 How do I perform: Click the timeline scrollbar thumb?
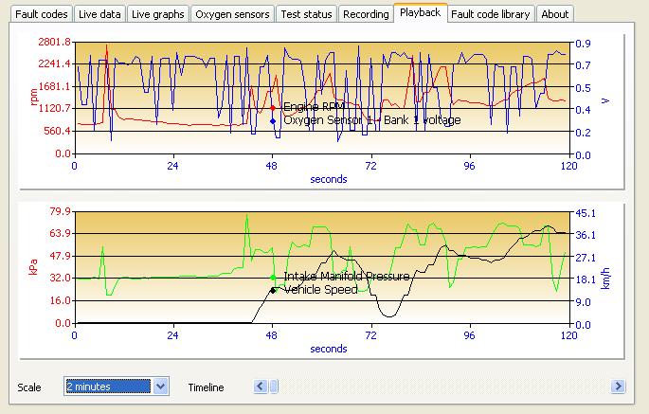click(274, 387)
